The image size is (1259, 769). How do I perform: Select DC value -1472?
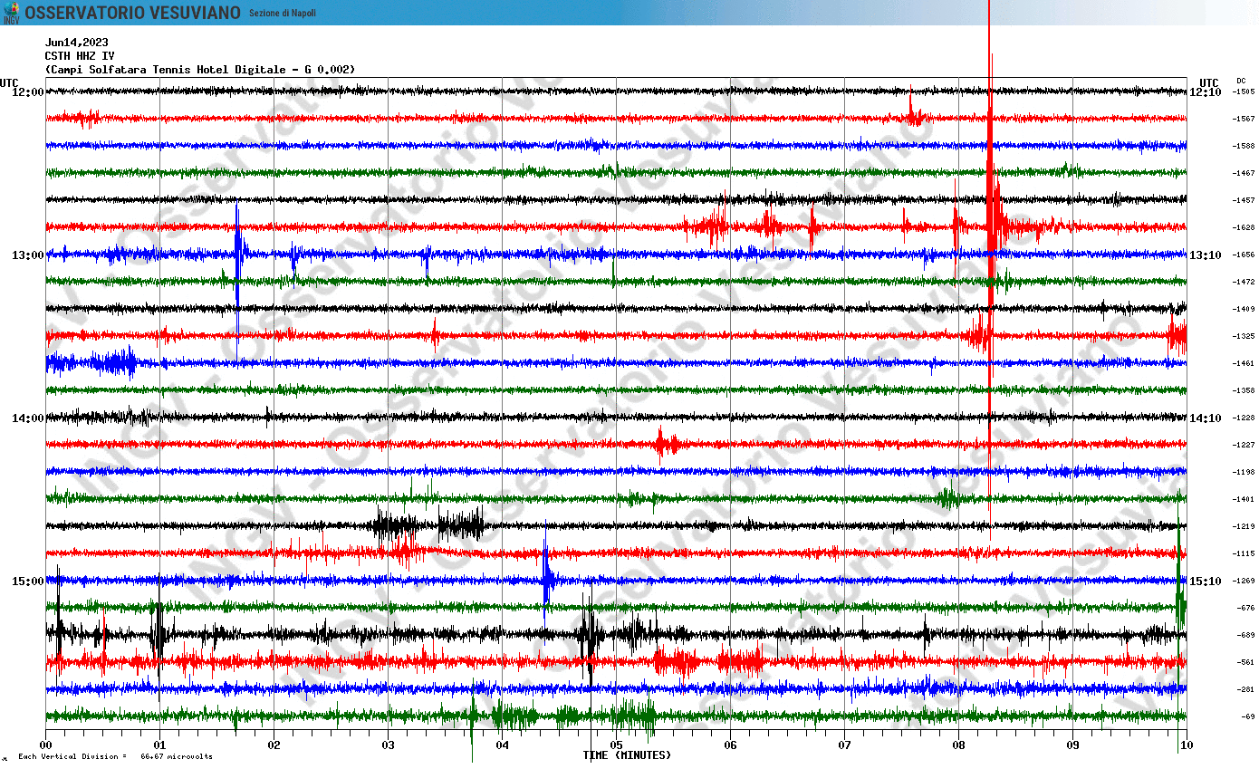tap(1243, 282)
